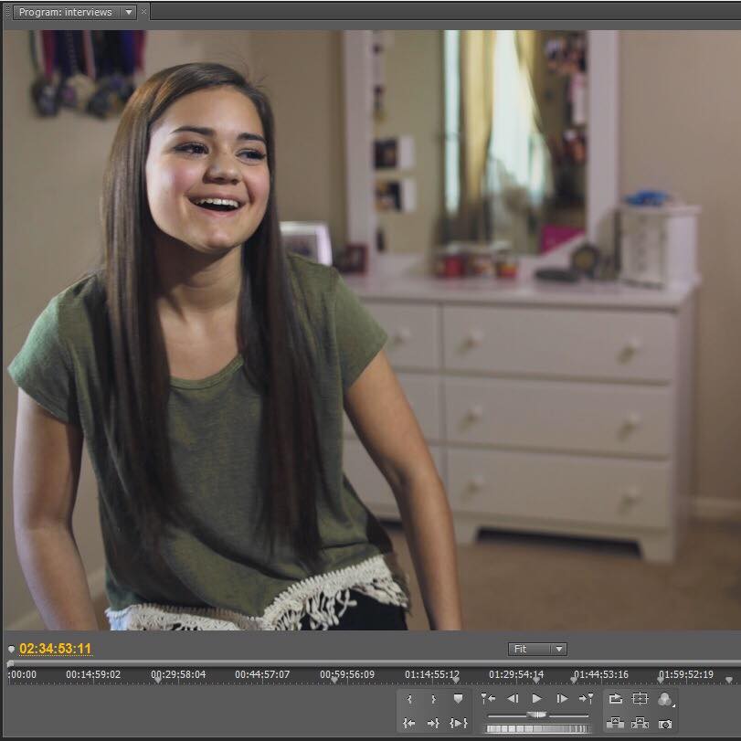Click the small playhead icon beside the timecode
The width and height of the screenshot is (741, 741).
coord(11,649)
